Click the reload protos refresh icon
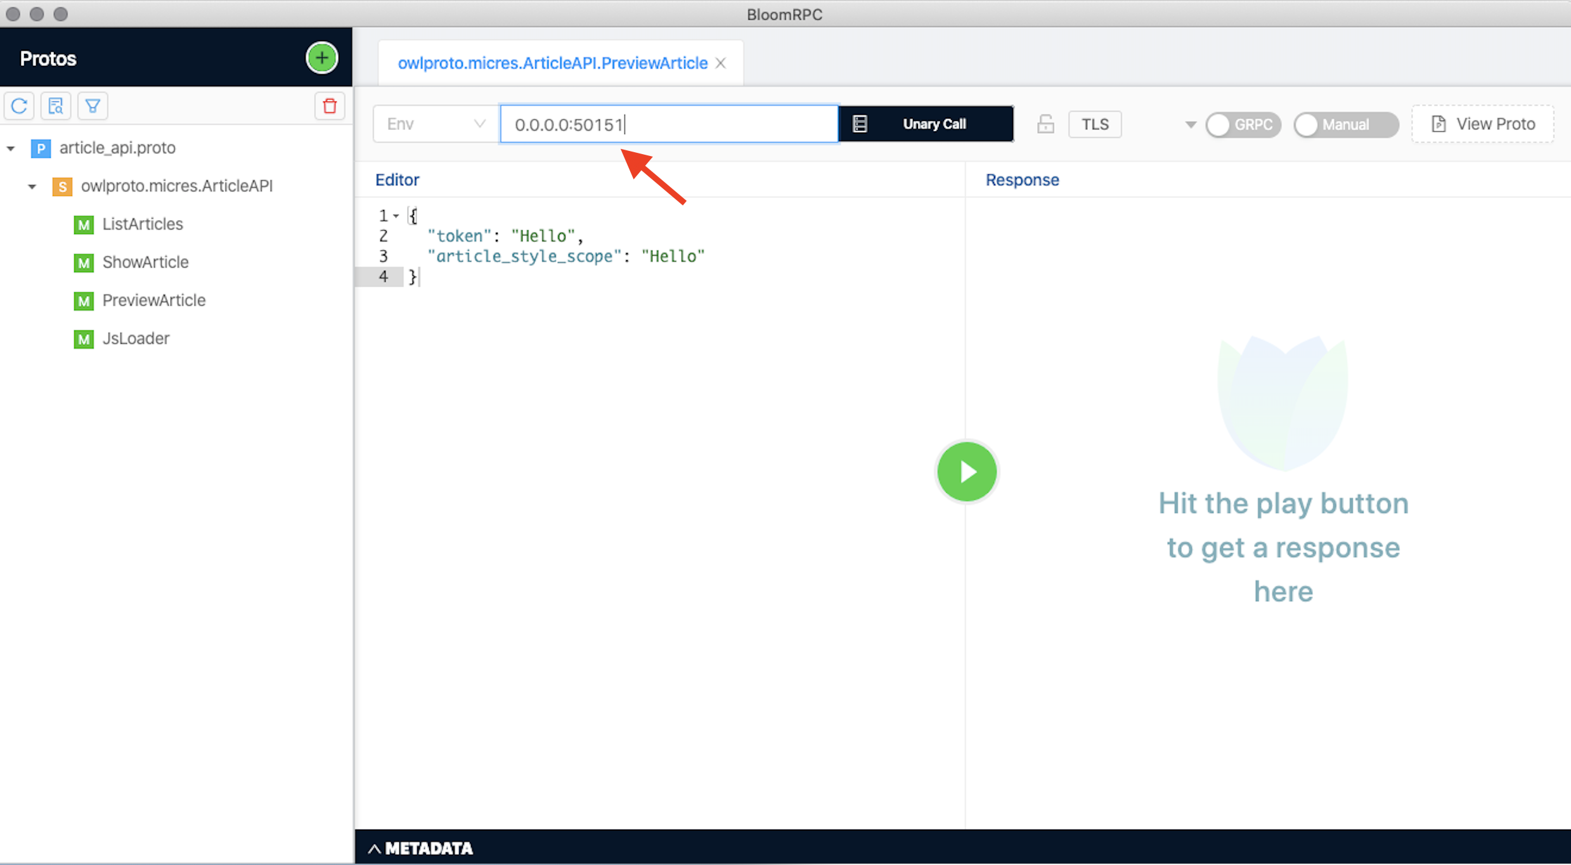Screen dimensions: 1571x865 pyautogui.click(x=19, y=106)
